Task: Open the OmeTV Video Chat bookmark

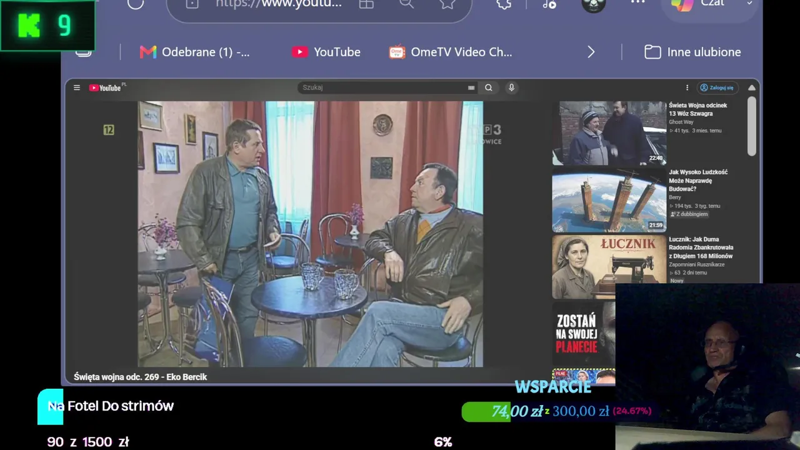Action: coord(450,52)
